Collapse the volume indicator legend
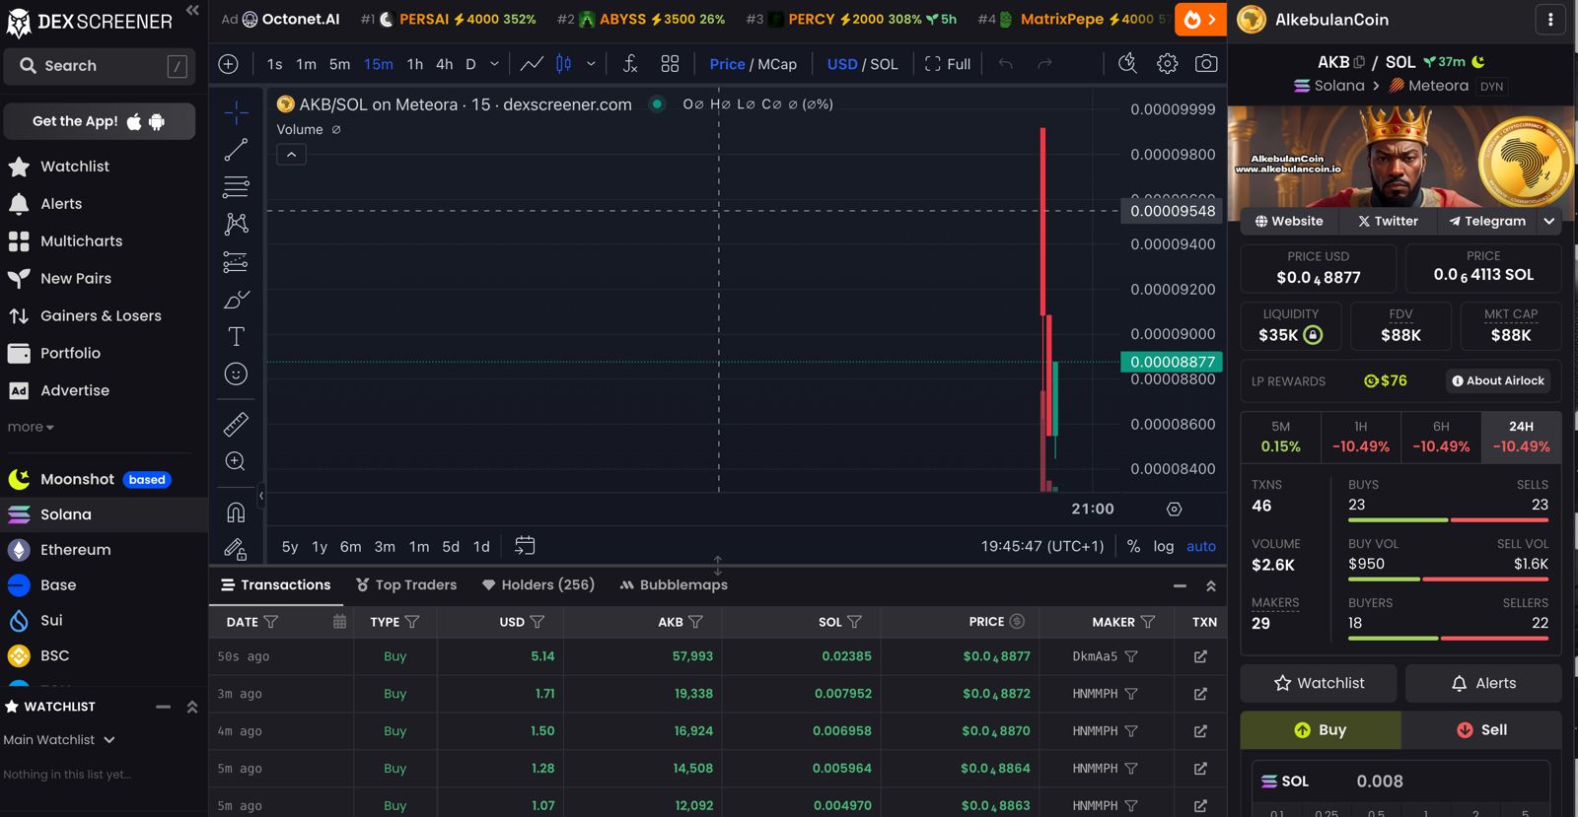1578x817 pixels. coord(291,155)
